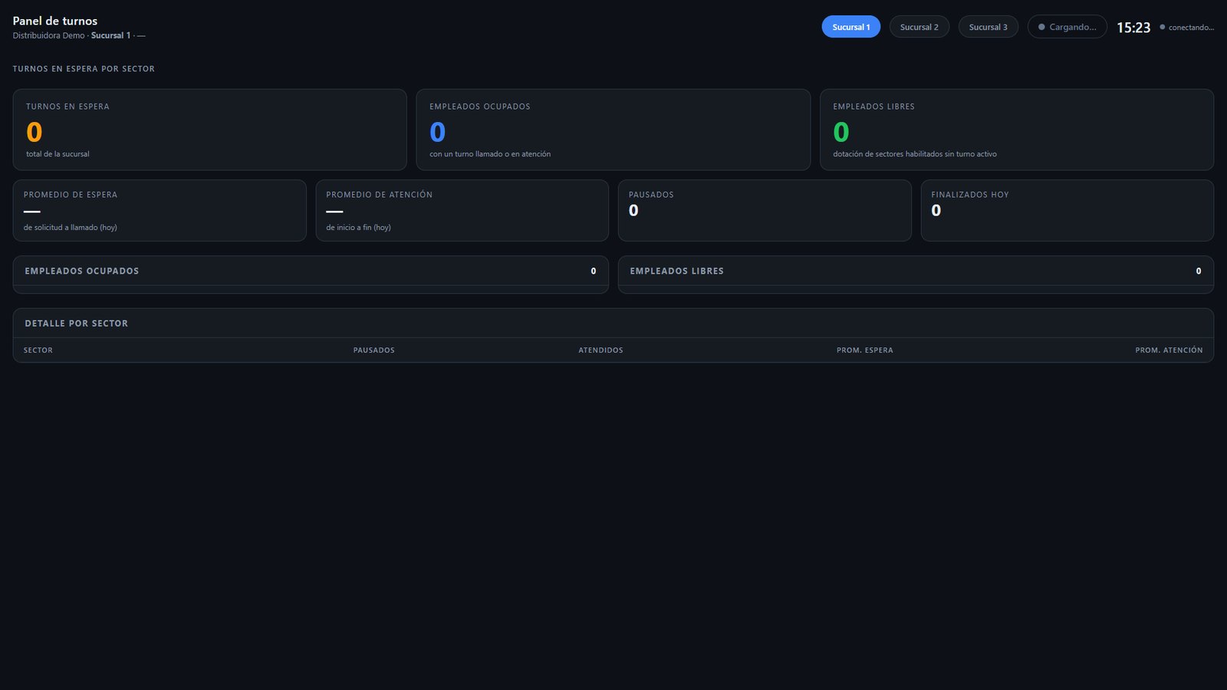Click 'de inicio a fin (hoy)' caption

coord(358,228)
